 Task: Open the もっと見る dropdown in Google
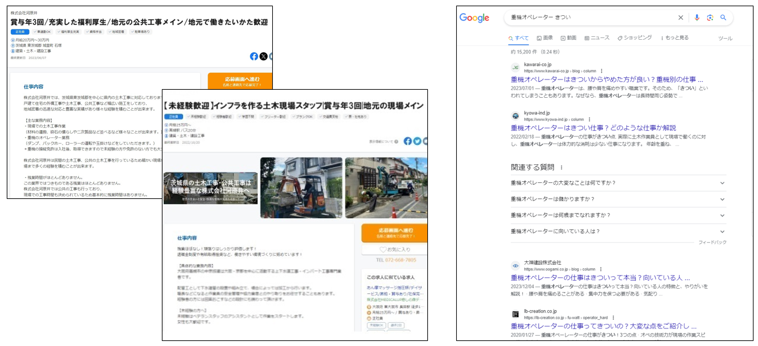(x=674, y=38)
